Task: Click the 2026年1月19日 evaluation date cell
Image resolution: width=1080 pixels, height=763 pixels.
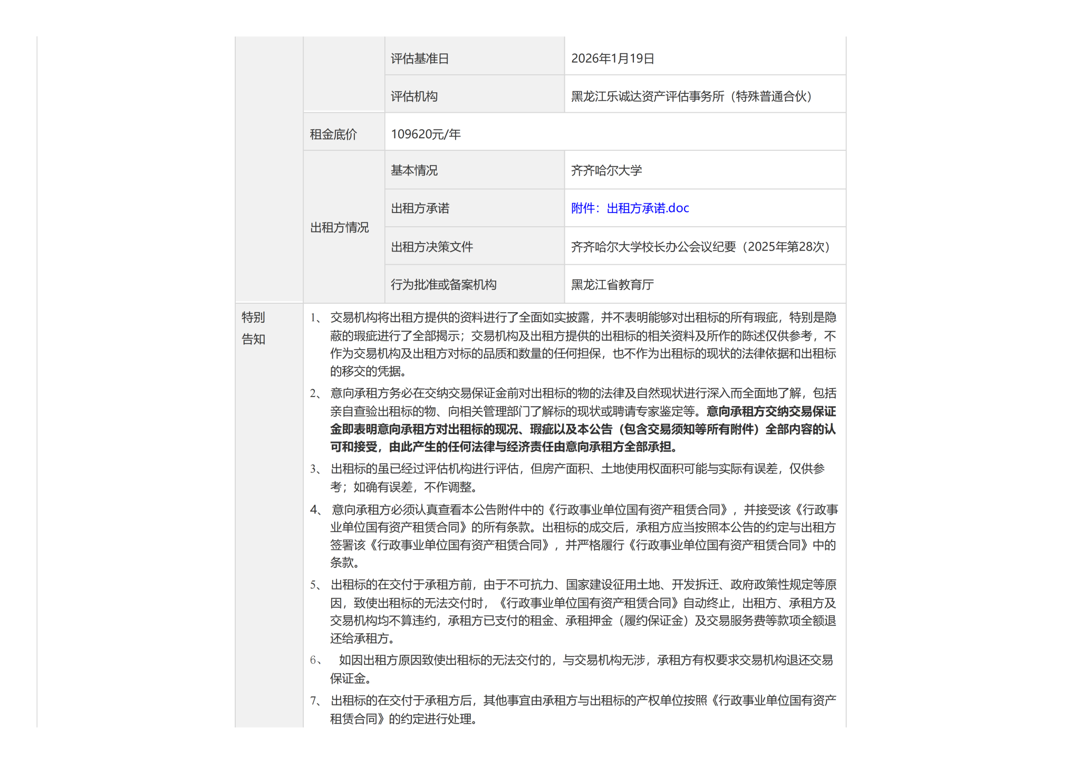Action: tap(613, 59)
